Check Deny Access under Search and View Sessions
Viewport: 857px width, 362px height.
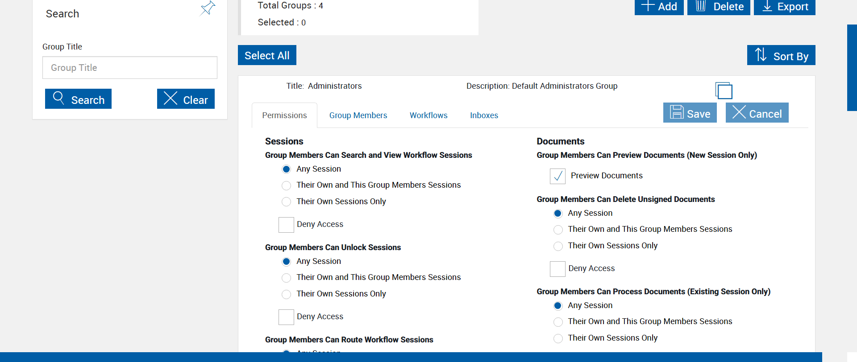pyautogui.click(x=286, y=225)
